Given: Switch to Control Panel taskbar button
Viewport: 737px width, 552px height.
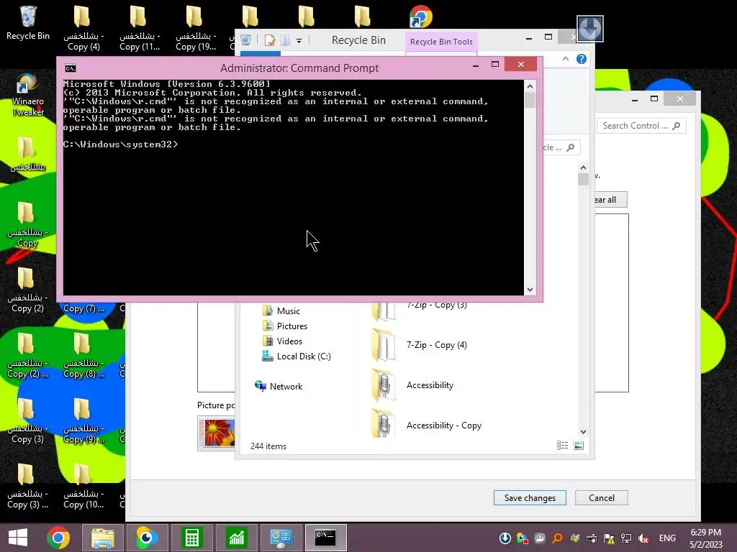Looking at the screenshot, I should [281, 538].
